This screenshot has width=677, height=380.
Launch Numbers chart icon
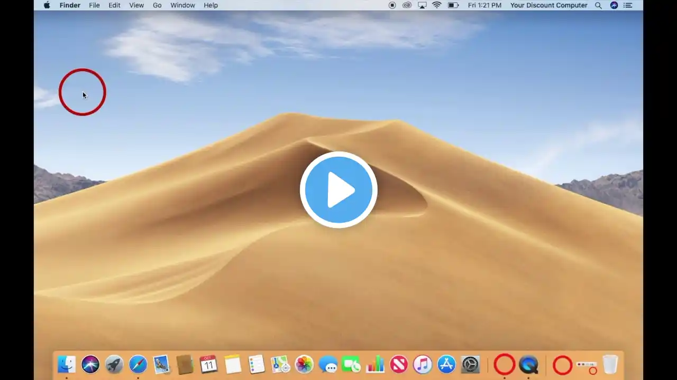tap(375, 364)
